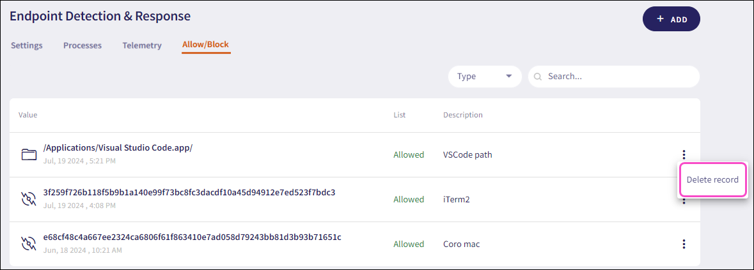Select the hash value starting with e68cf48c4a
This screenshot has height=270, width=754.
[192, 237]
